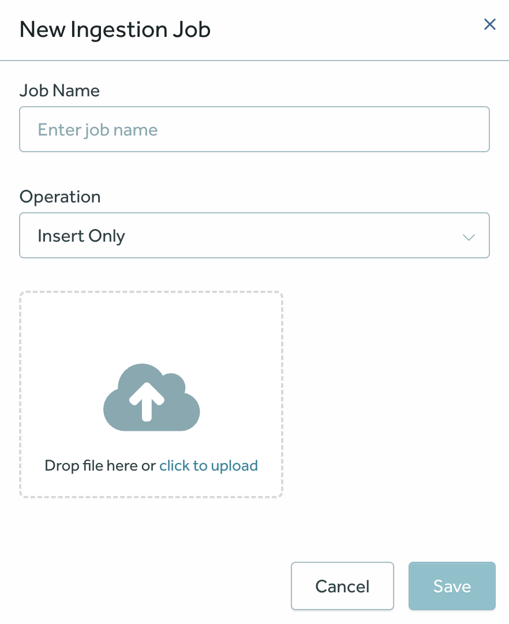The image size is (509, 624).
Task: Follow the "click to upload" link
Action: 208,465
